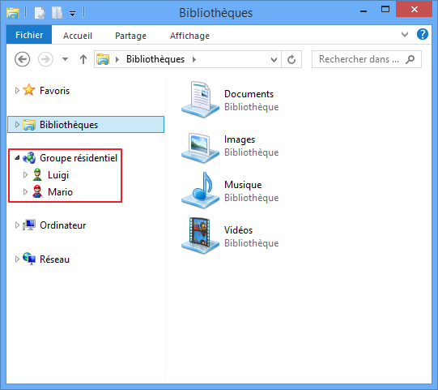Close the Bibliothèques window
Image resolution: width=438 pixels, height=390 pixels.
pyautogui.click(x=414, y=9)
